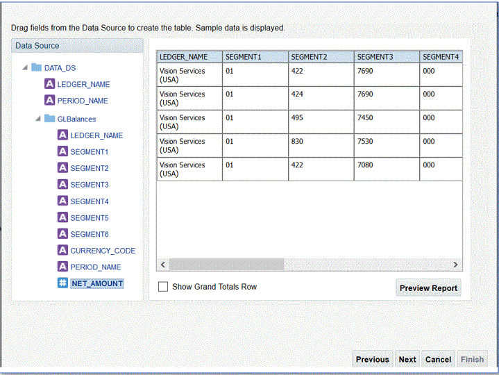This screenshot has height=375, width=499.
Task: Collapse the DATA_DS tree node
Action: (26, 68)
